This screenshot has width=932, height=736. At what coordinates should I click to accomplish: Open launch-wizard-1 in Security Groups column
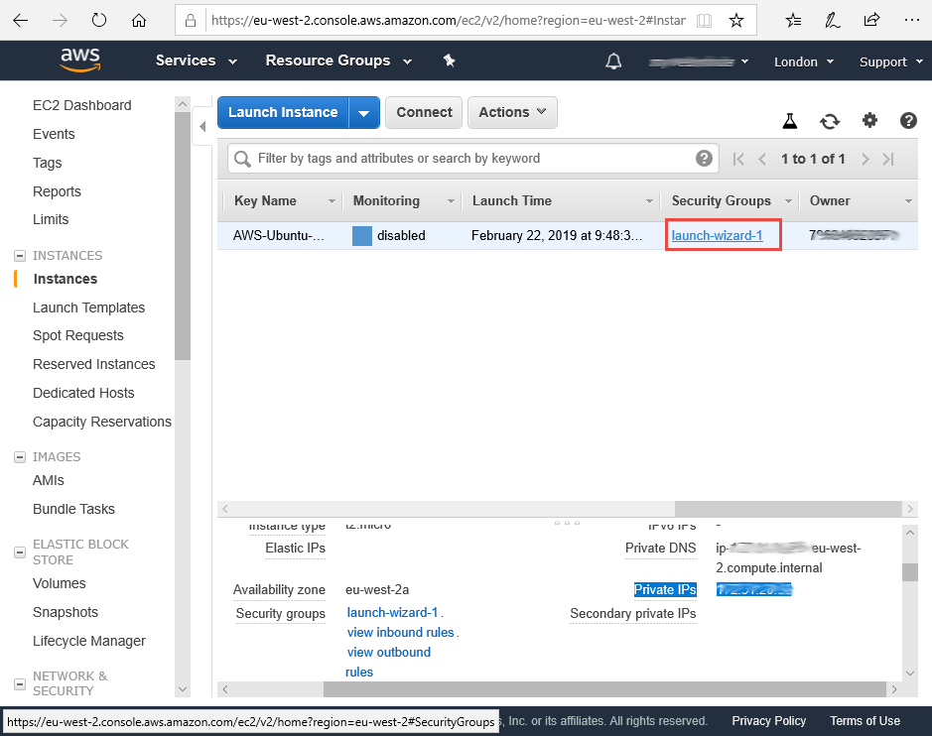pyautogui.click(x=717, y=236)
